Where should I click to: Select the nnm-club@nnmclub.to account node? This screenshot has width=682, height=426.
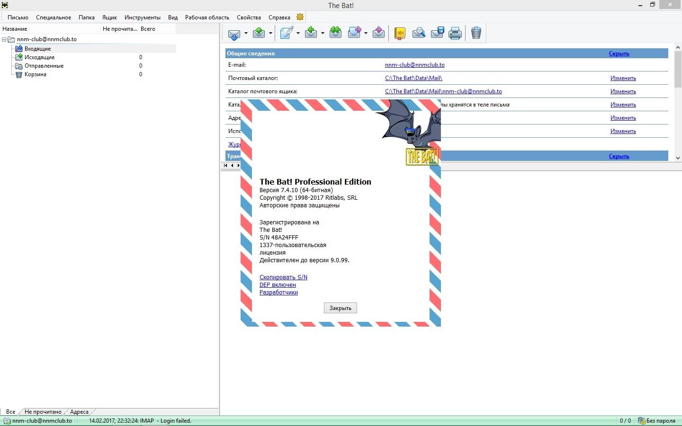point(46,39)
